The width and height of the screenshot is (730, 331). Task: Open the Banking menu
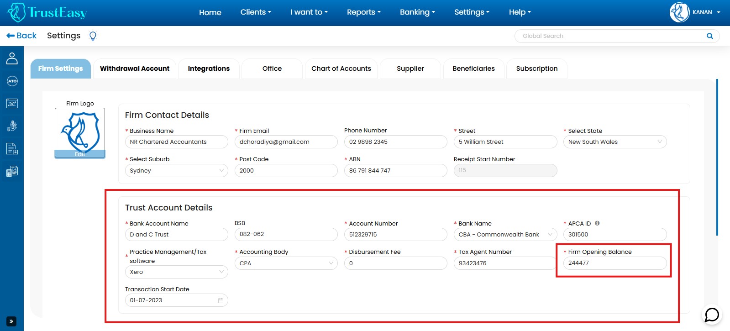(417, 12)
